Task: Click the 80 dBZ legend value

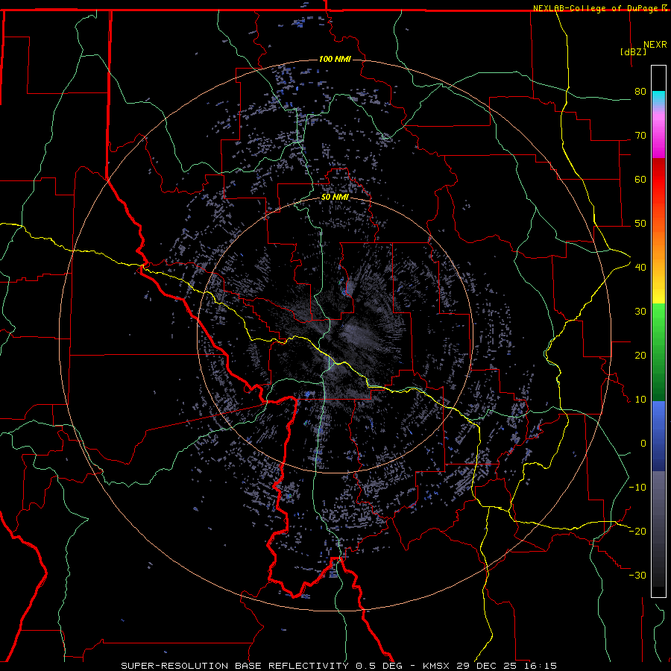Action: tap(640, 92)
